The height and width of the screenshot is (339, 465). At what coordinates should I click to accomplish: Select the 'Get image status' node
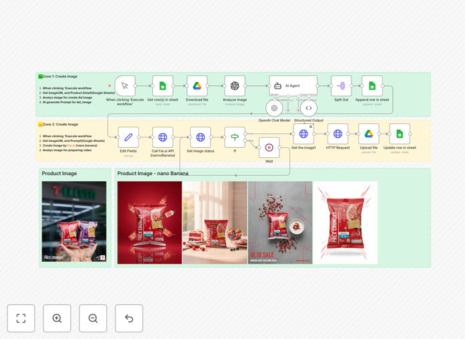200,137
